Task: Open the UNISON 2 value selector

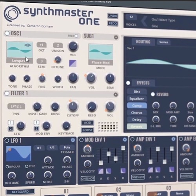Action: tap(58, 45)
